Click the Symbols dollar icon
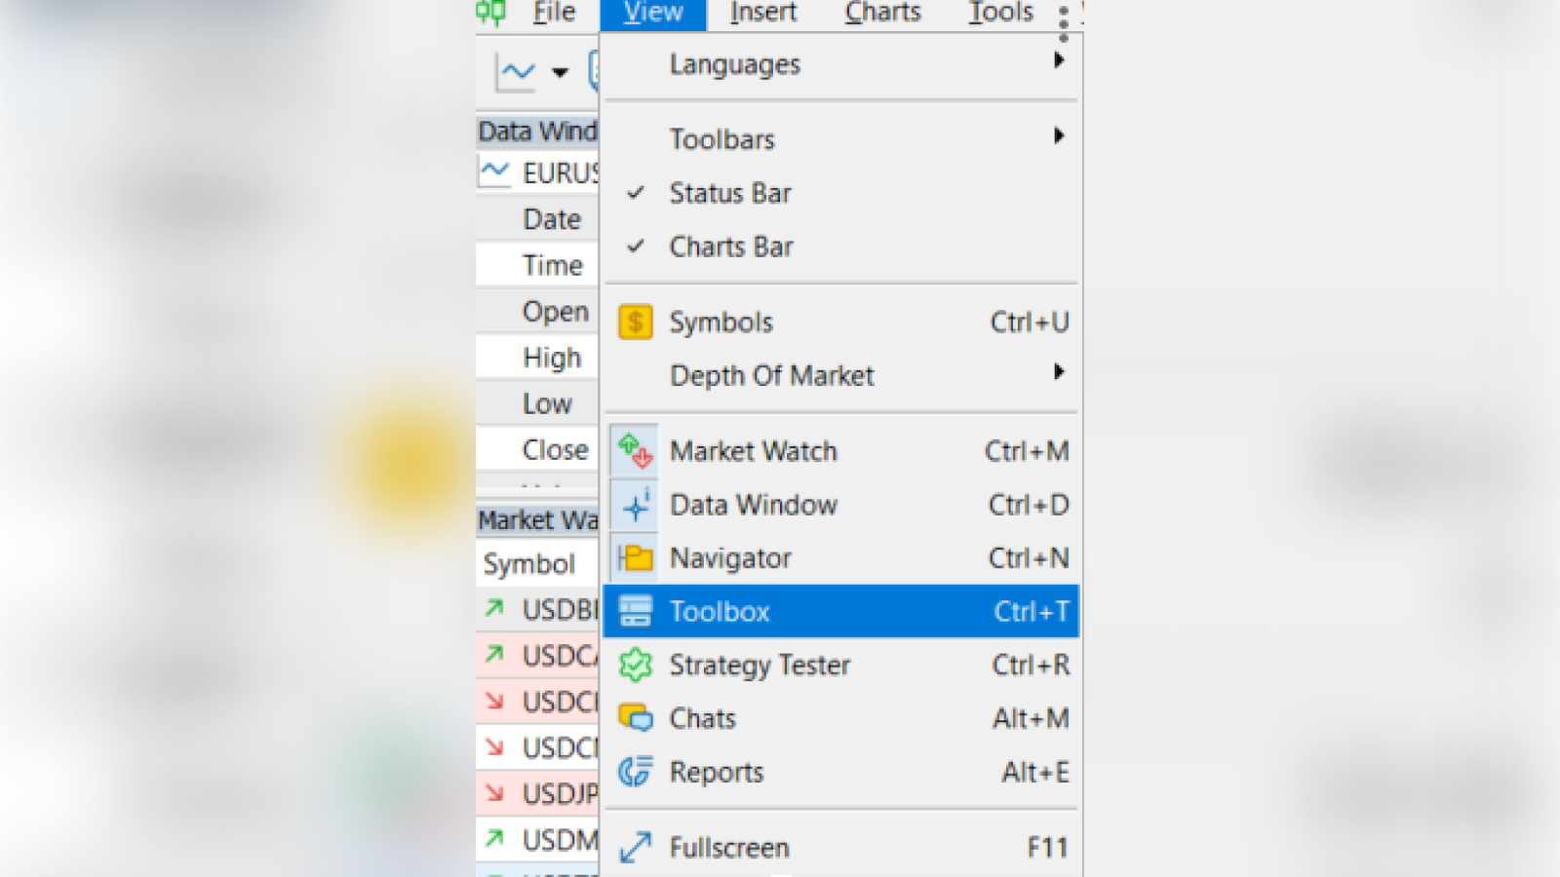 pyautogui.click(x=636, y=322)
